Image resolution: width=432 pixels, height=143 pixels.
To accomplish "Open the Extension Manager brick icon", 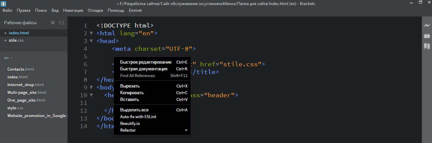I will (427, 36).
